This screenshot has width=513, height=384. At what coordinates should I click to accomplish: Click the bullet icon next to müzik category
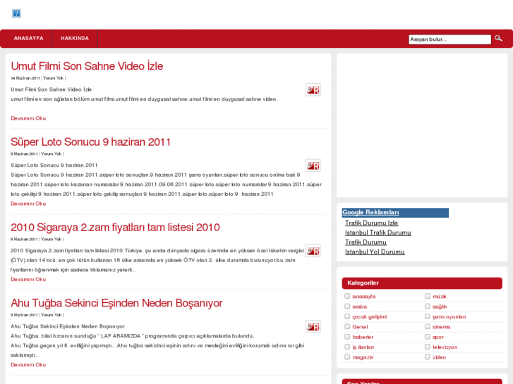click(428, 296)
